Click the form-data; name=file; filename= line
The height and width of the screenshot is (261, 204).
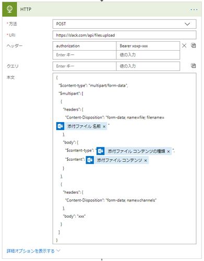tap(115, 117)
